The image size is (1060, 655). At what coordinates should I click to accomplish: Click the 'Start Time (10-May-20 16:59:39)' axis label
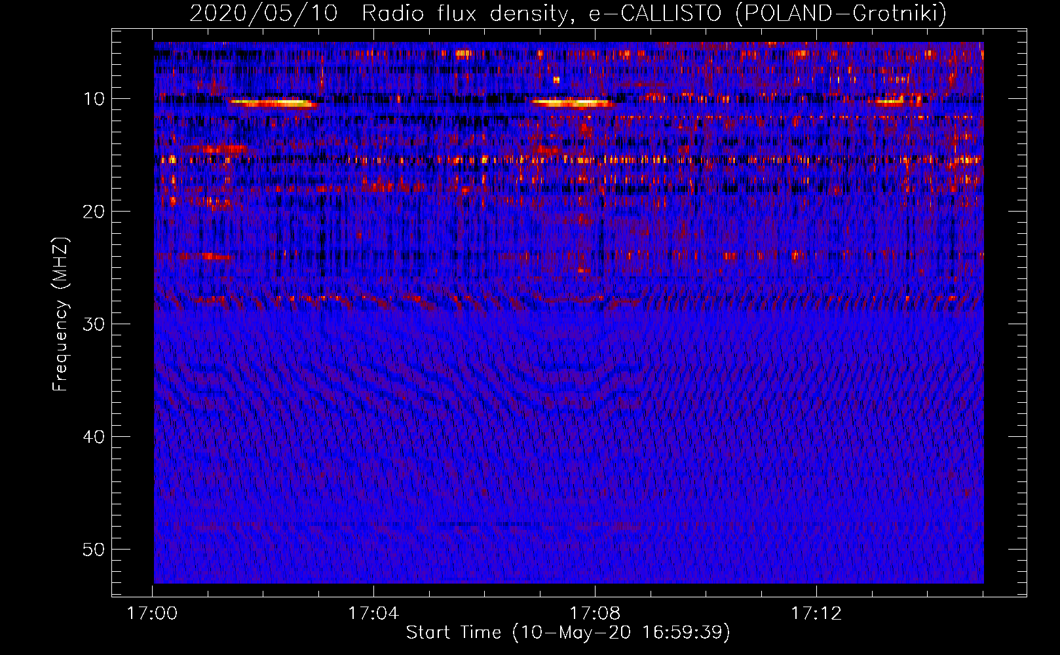[568, 632]
